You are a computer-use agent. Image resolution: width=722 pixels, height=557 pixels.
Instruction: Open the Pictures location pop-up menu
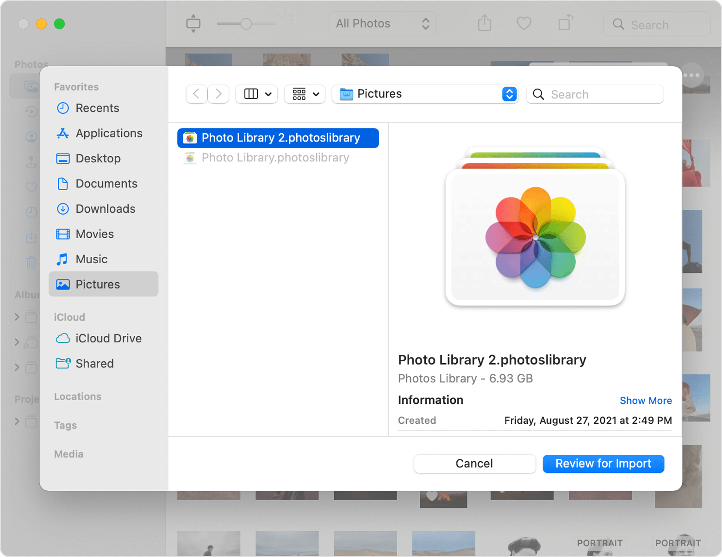[x=425, y=94]
